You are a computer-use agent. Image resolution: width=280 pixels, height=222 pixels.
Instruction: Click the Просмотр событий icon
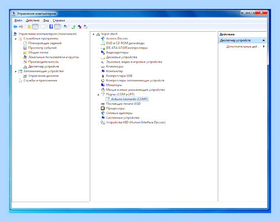25,48
